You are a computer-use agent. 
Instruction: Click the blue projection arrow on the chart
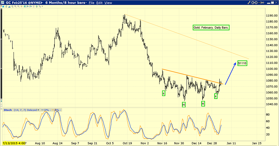[x=231, y=74]
